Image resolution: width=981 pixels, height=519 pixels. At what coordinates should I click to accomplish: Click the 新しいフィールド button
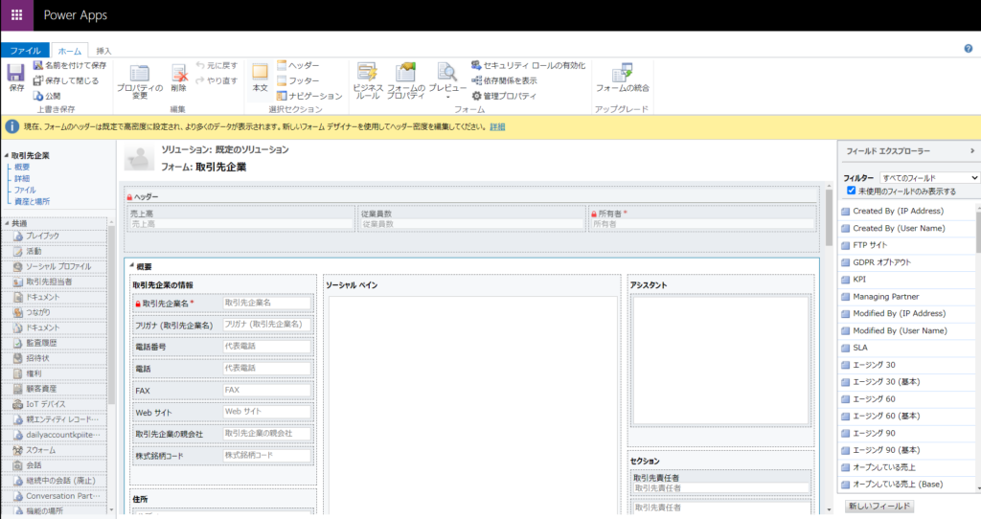[879, 506]
